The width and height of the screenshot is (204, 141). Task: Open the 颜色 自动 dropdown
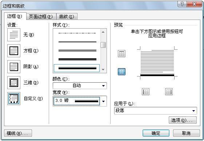click(x=80, y=86)
